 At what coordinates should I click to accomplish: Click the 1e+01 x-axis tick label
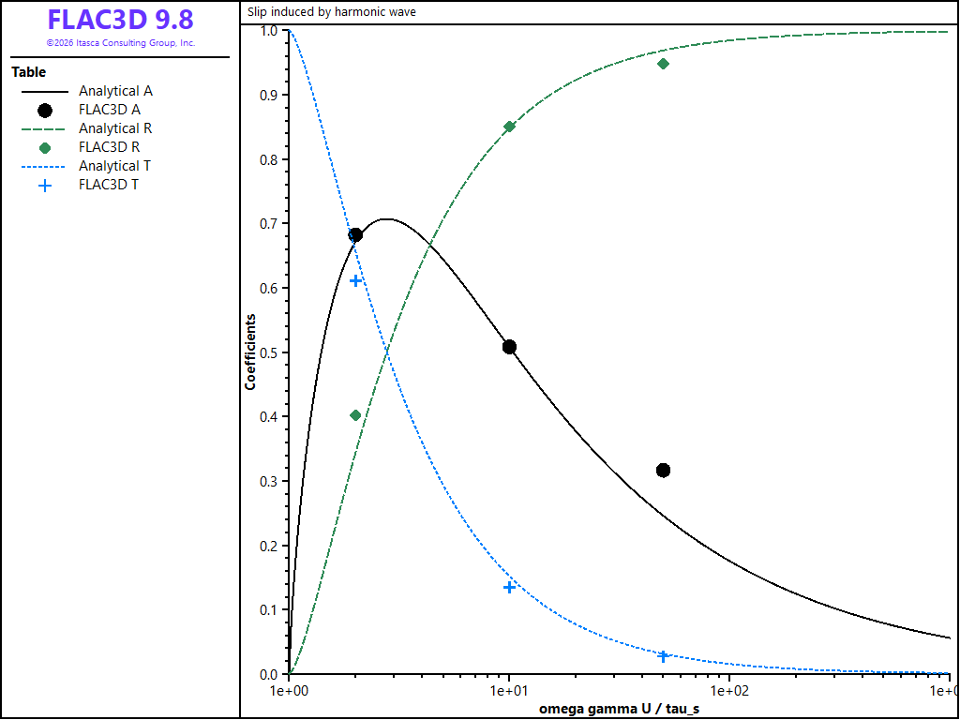pyautogui.click(x=509, y=691)
